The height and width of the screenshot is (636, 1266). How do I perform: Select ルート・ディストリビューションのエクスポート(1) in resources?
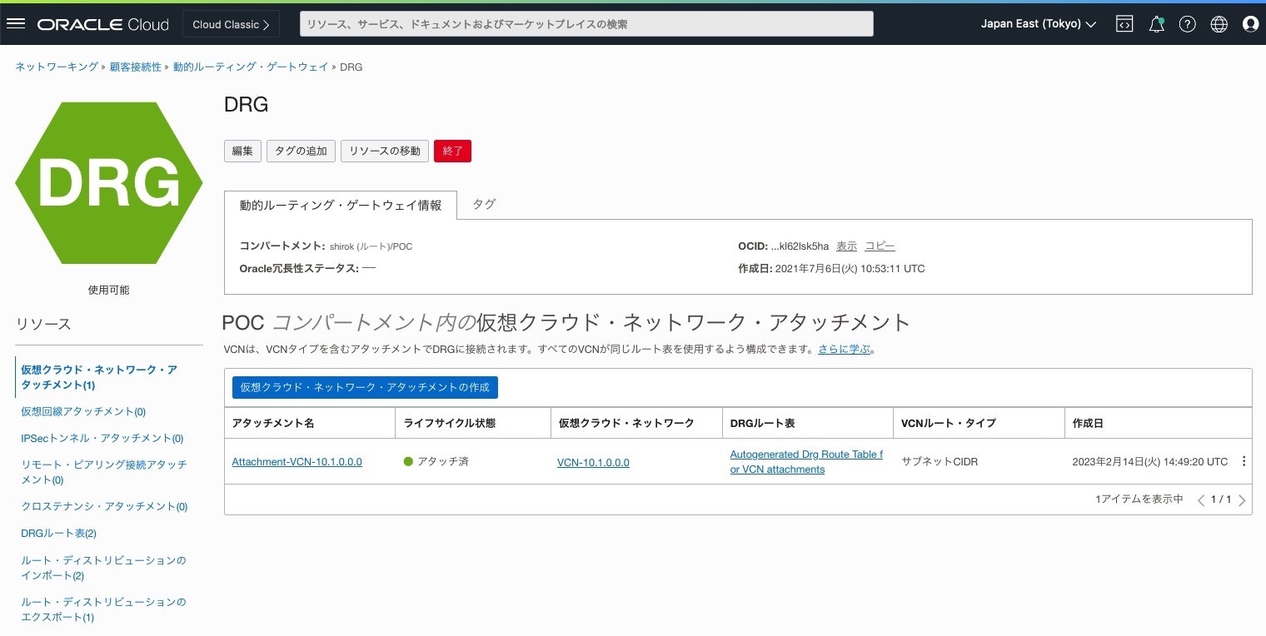pyautogui.click(x=103, y=609)
